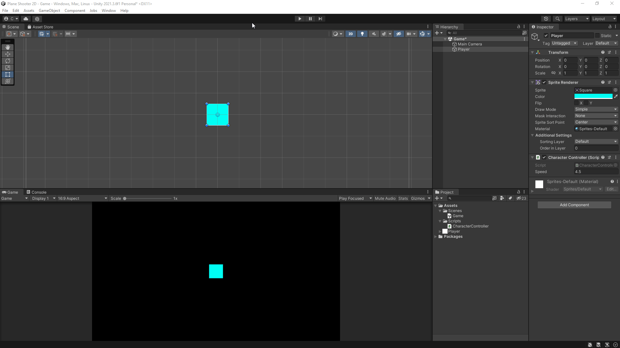Select the Hand tool in the Scene toolbar
The image size is (620, 348).
pyautogui.click(x=8, y=47)
